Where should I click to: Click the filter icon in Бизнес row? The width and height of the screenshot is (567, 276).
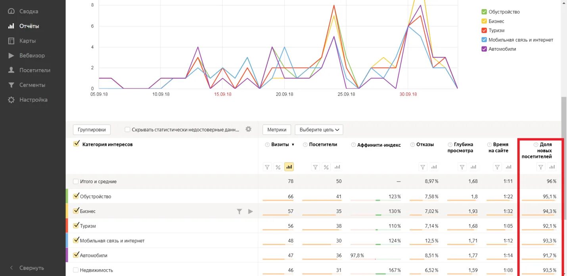[239, 211]
